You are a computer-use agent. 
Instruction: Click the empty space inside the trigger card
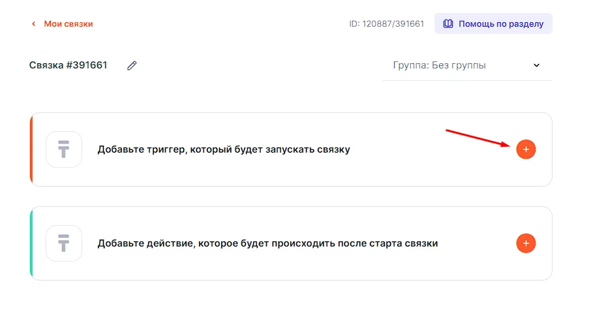point(418,170)
